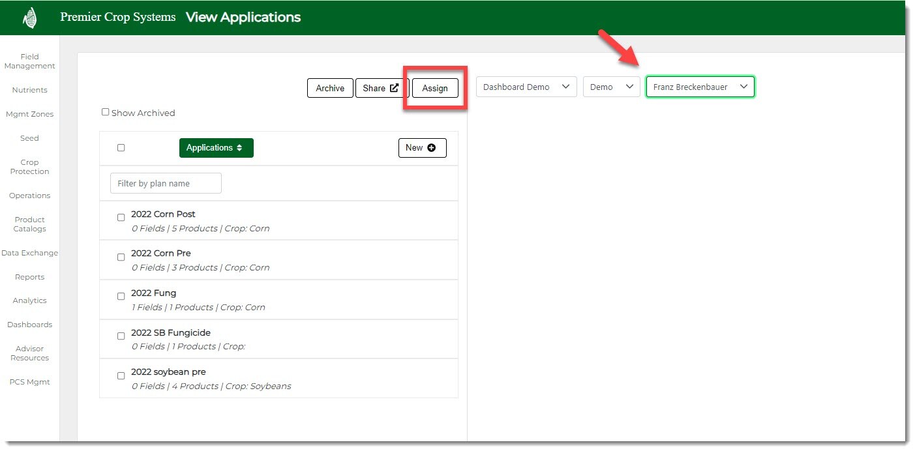Open the 2022 SB Fungicide plan
Viewport: 915px width, 451px height.
[171, 333]
